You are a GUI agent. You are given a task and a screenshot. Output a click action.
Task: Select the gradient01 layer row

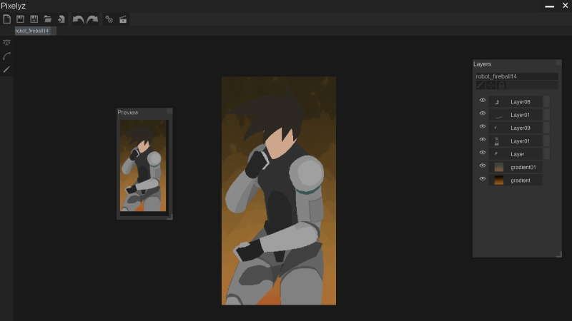515,167
